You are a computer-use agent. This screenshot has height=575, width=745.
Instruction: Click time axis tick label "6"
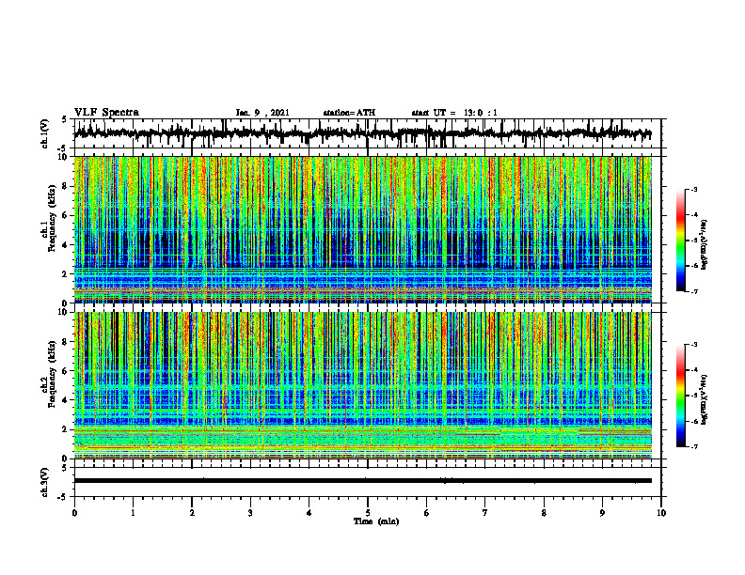click(x=427, y=513)
